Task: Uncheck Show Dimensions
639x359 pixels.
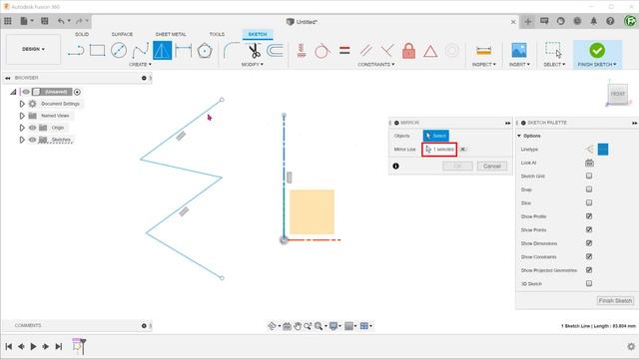Action: tap(589, 243)
